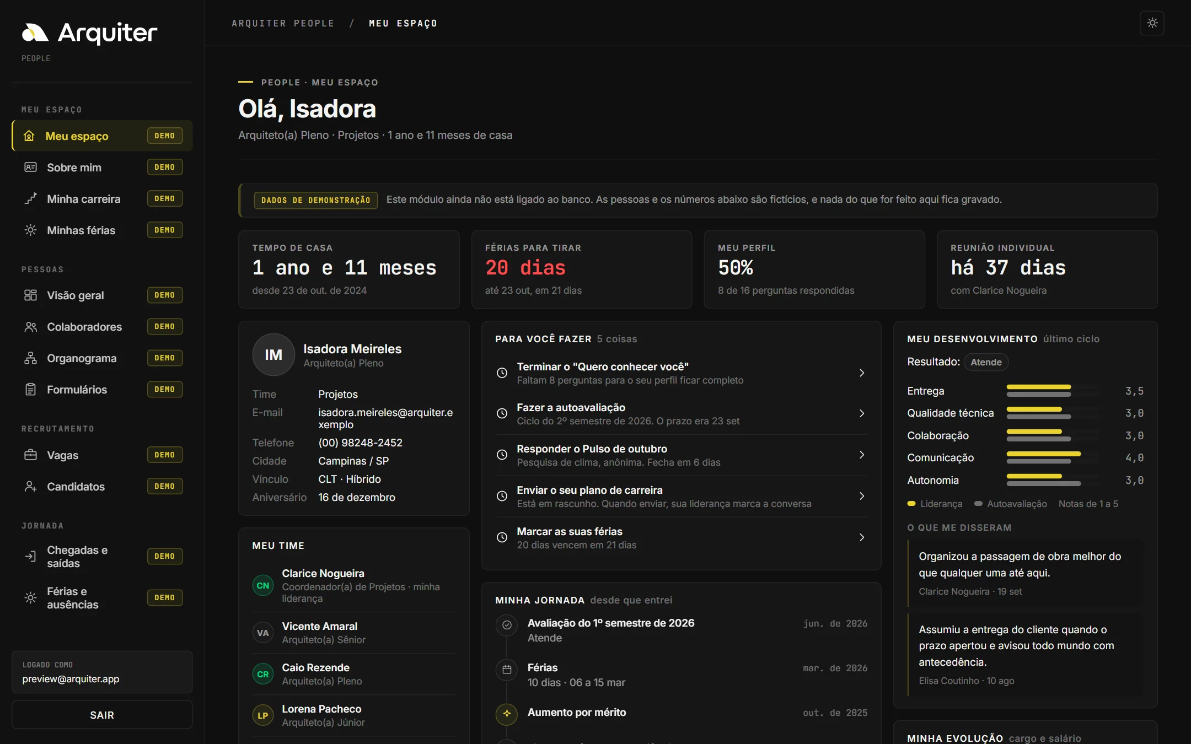Click the clock icon on Fazer a autoavaliação

tap(502, 413)
